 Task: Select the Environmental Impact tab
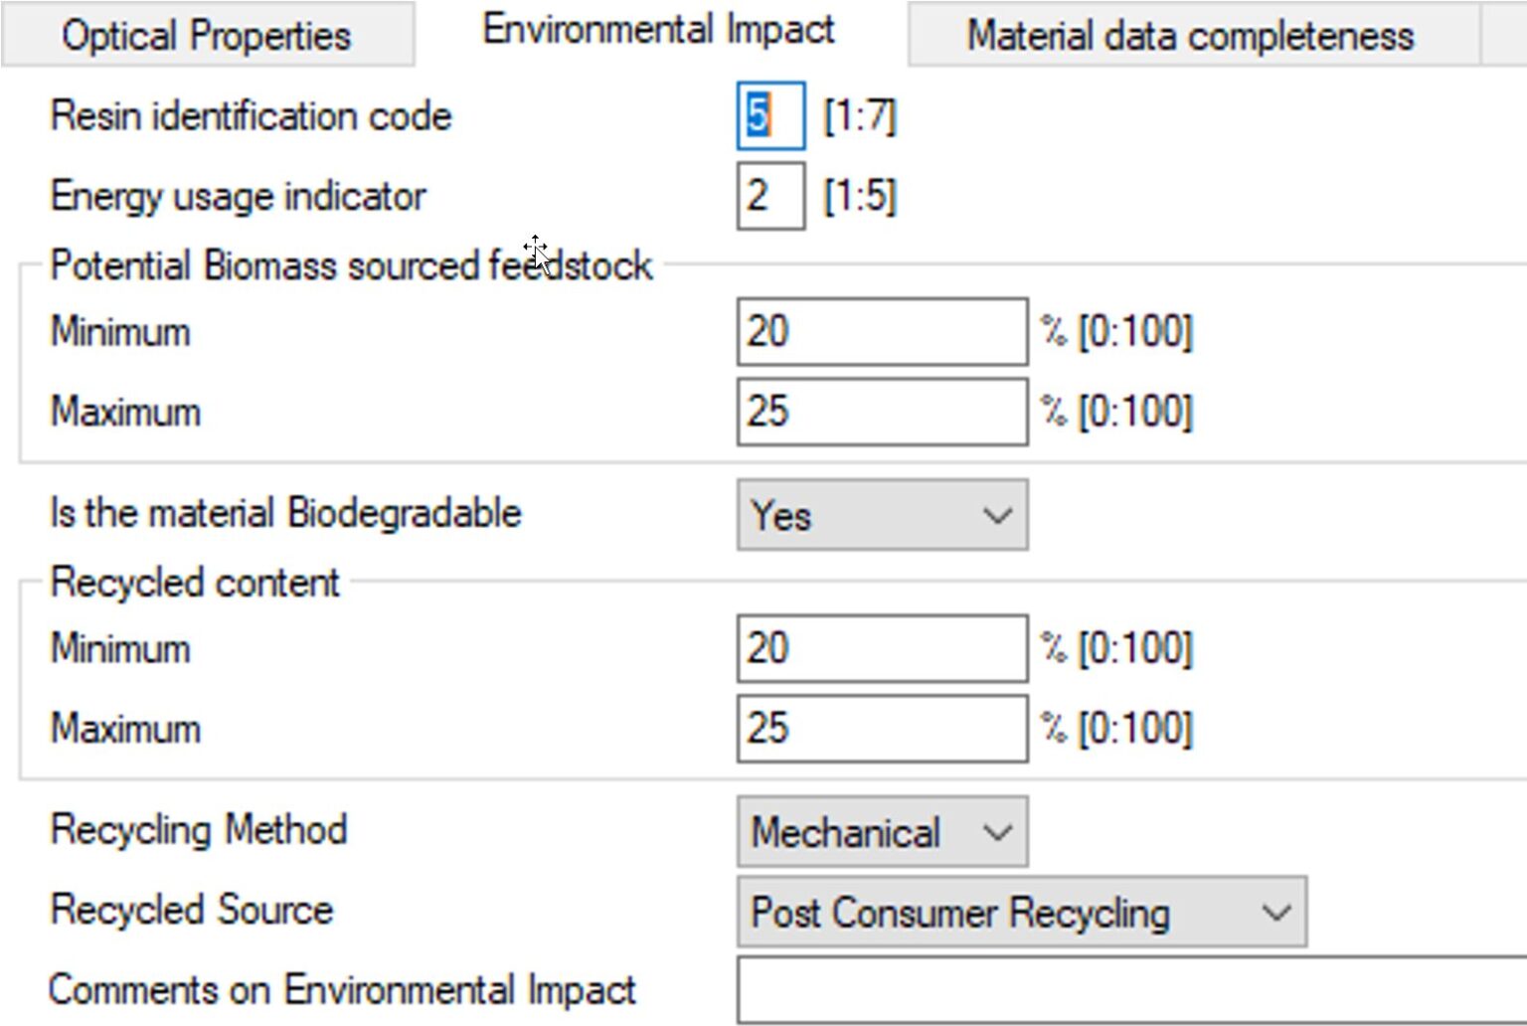pos(656,28)
